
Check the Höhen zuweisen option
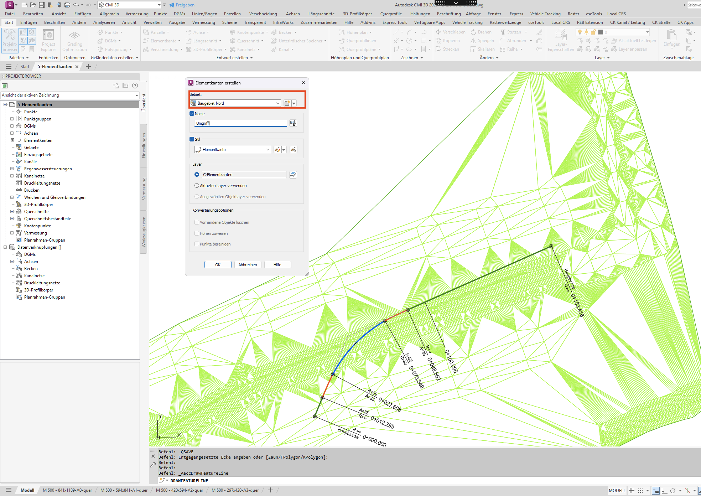coord(197,233)
